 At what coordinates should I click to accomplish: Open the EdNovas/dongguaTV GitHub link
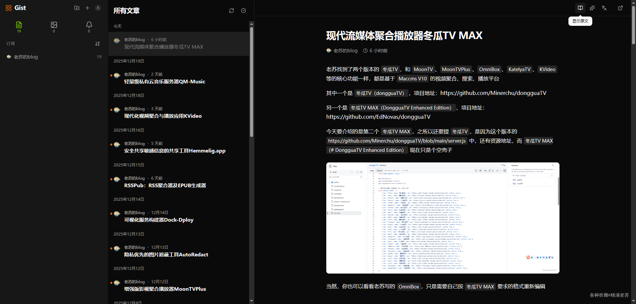378,117
